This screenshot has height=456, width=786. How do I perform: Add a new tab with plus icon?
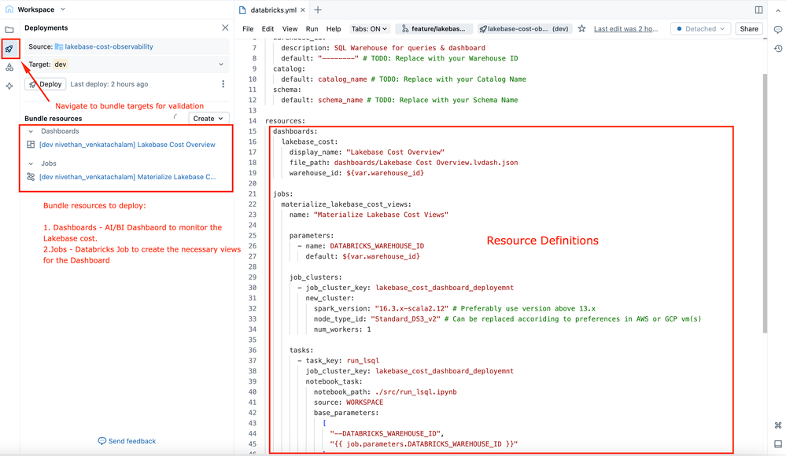coord(318,10)
